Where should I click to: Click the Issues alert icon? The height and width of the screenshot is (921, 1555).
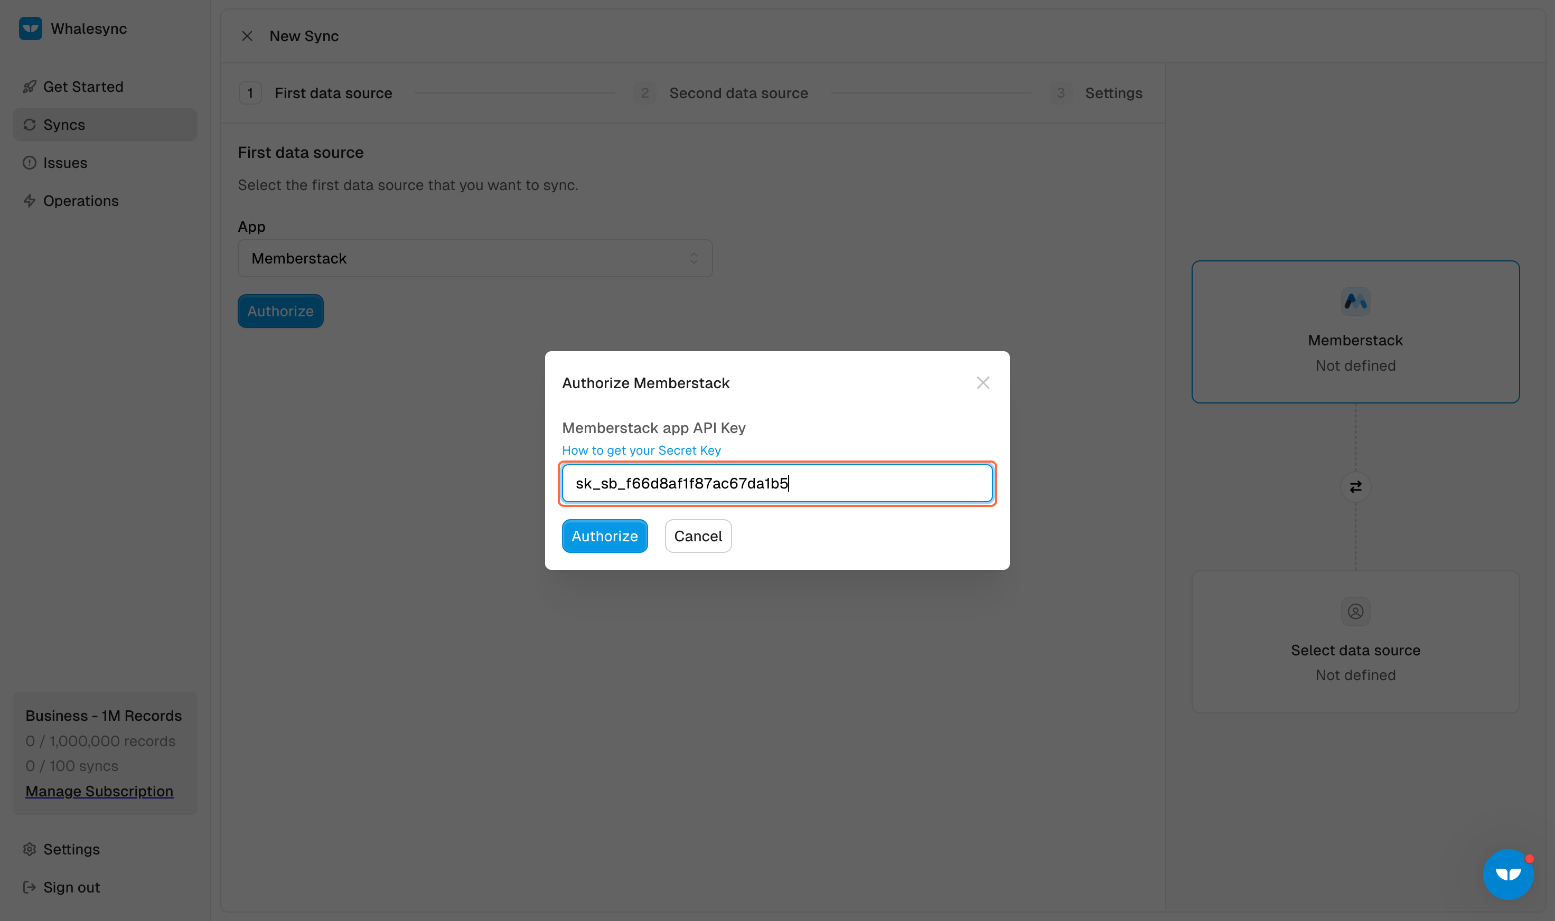[x=29, y=163]
